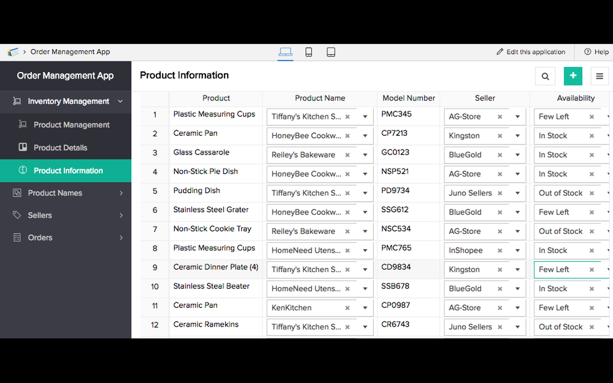Click the pencil icon beside Edit this application
Screen dimensions: 613x383
500,52
